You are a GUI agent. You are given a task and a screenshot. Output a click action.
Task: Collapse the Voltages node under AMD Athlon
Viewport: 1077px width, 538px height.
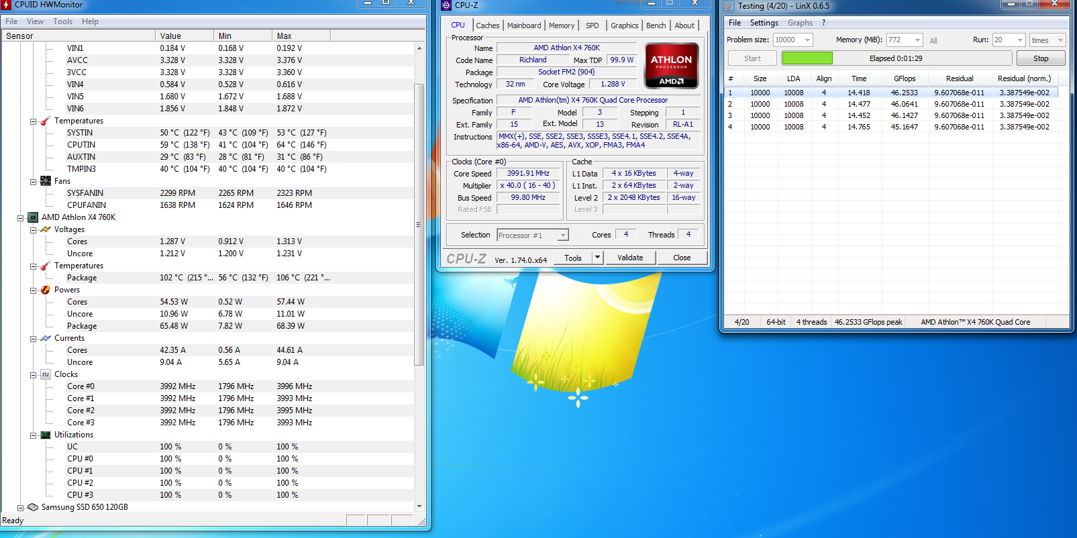click(33, 230)
